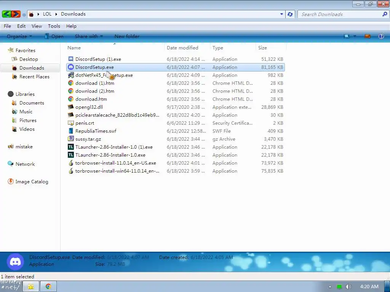Open the Help menu
The image size is (390, 292).
tap(71, 26)
